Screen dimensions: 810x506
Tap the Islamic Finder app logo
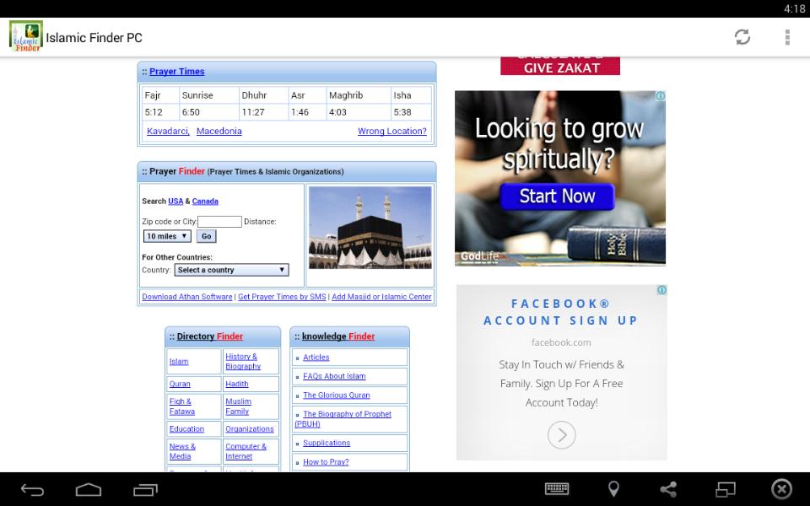point(26,36)
